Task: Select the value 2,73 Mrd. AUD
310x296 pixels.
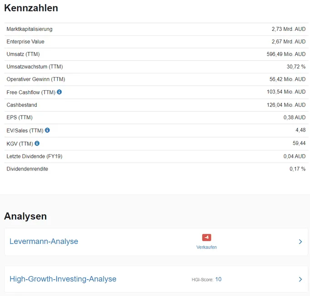Action: 289,29
